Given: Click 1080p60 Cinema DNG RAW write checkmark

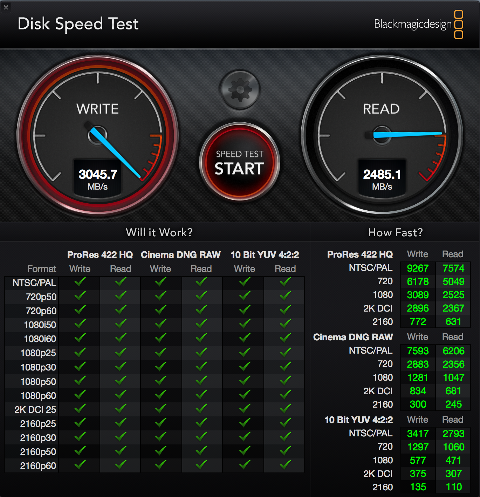Looking at the screenshot, I should point(160,395).
